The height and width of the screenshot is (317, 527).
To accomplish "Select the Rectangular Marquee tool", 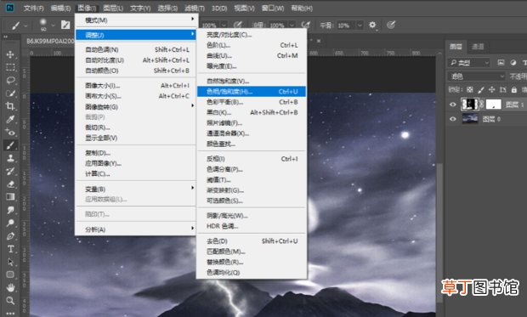I will point(10,67).
